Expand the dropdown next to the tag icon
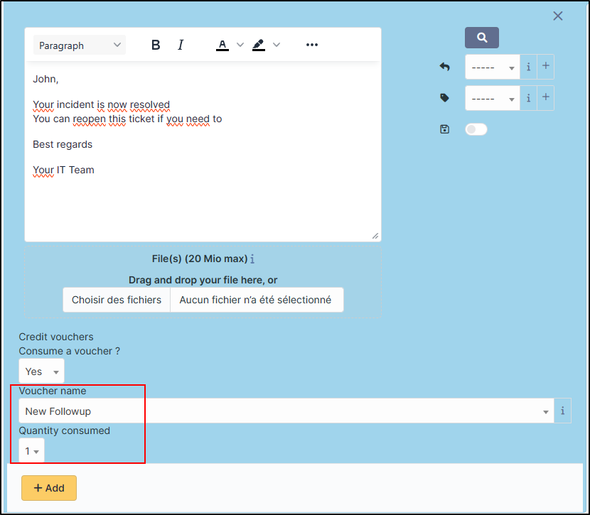590x515 pixels. tap(493, 98)
